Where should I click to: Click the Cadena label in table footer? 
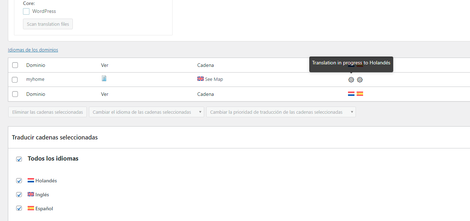click(206, 94)
